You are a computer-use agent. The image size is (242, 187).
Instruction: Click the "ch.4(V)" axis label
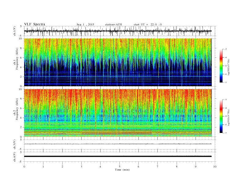click(15, 157)
